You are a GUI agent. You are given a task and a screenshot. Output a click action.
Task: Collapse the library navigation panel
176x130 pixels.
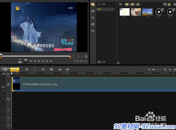(x=118, y=63)
